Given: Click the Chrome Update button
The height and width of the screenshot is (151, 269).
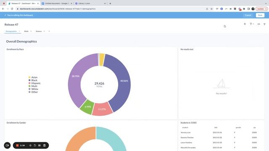Looking at the screenshot, I should click(x=261, y=9).
